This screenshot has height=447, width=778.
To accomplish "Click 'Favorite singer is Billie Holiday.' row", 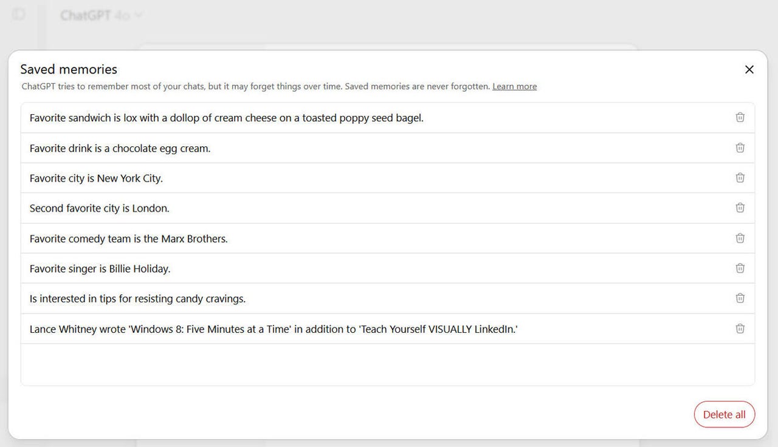I will [388, 268].
